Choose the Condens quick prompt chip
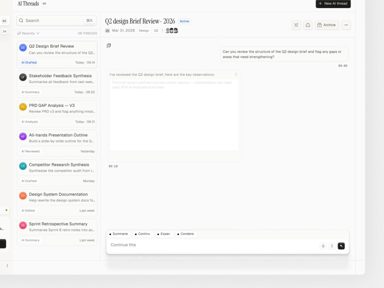 tap(185, 234)
